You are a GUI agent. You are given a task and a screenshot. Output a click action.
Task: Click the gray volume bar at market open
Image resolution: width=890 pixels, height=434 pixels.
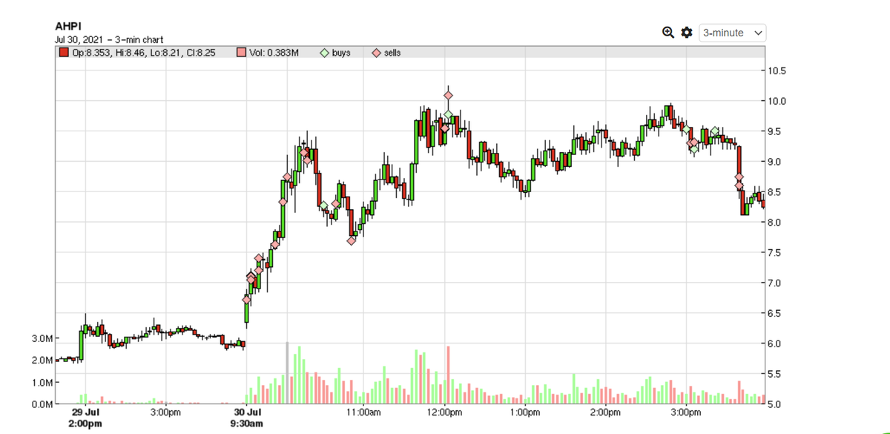(287, 373)
